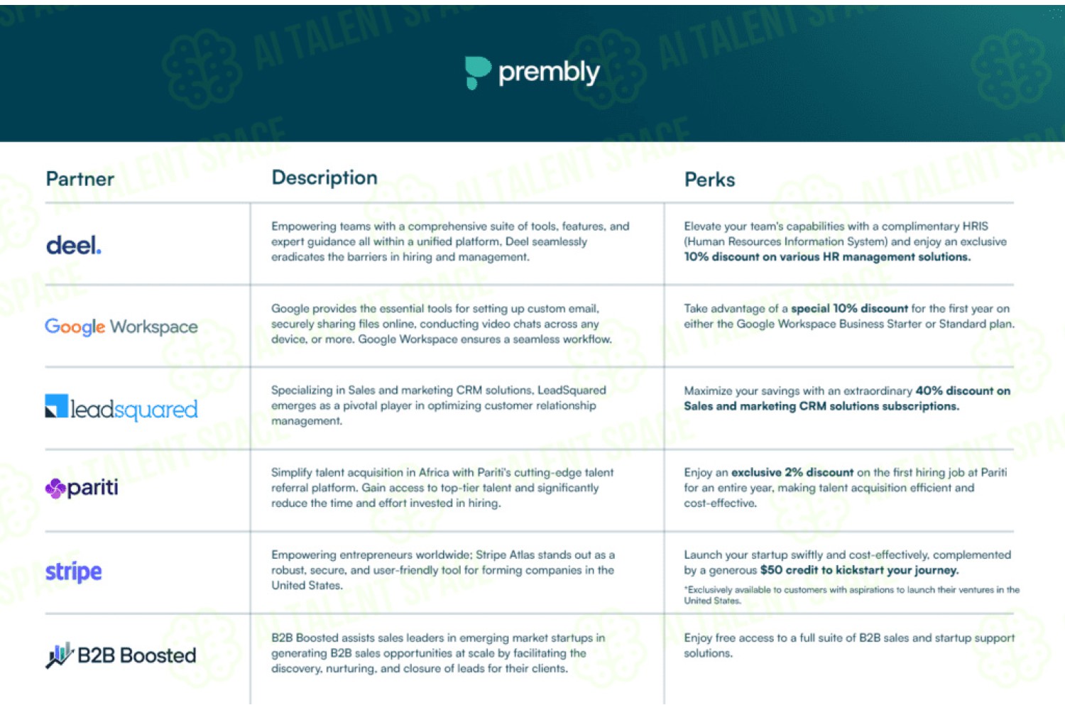This screenshot has width=1065, height=710.
Task: Select the 40% discount LeadSquared perk
Action: (847, 398)
